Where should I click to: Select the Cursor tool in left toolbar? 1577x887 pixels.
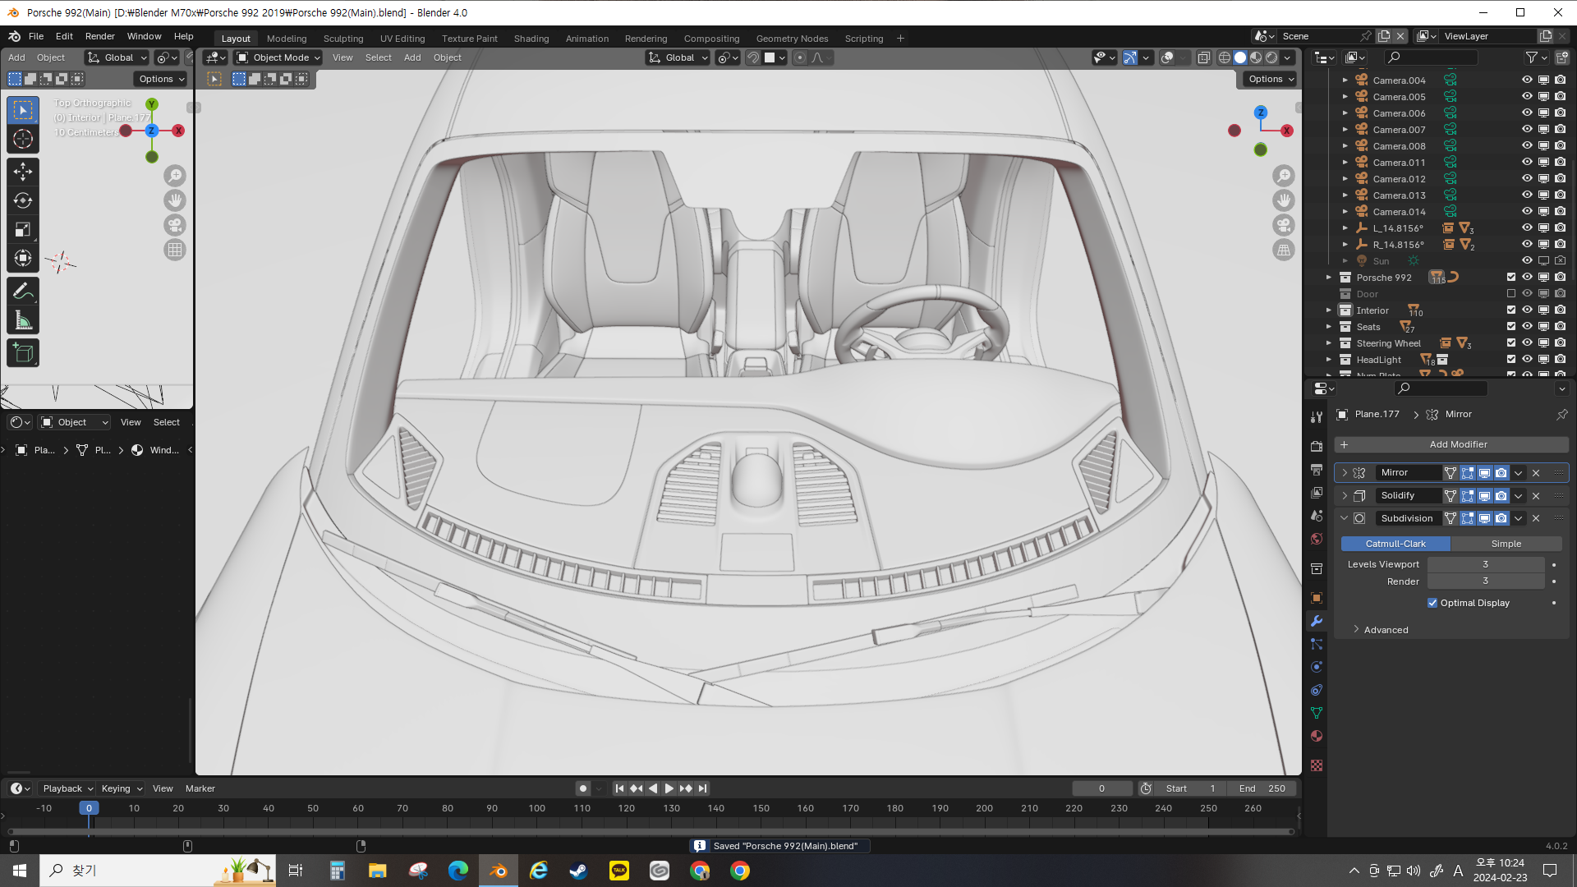tap(23, 139)
